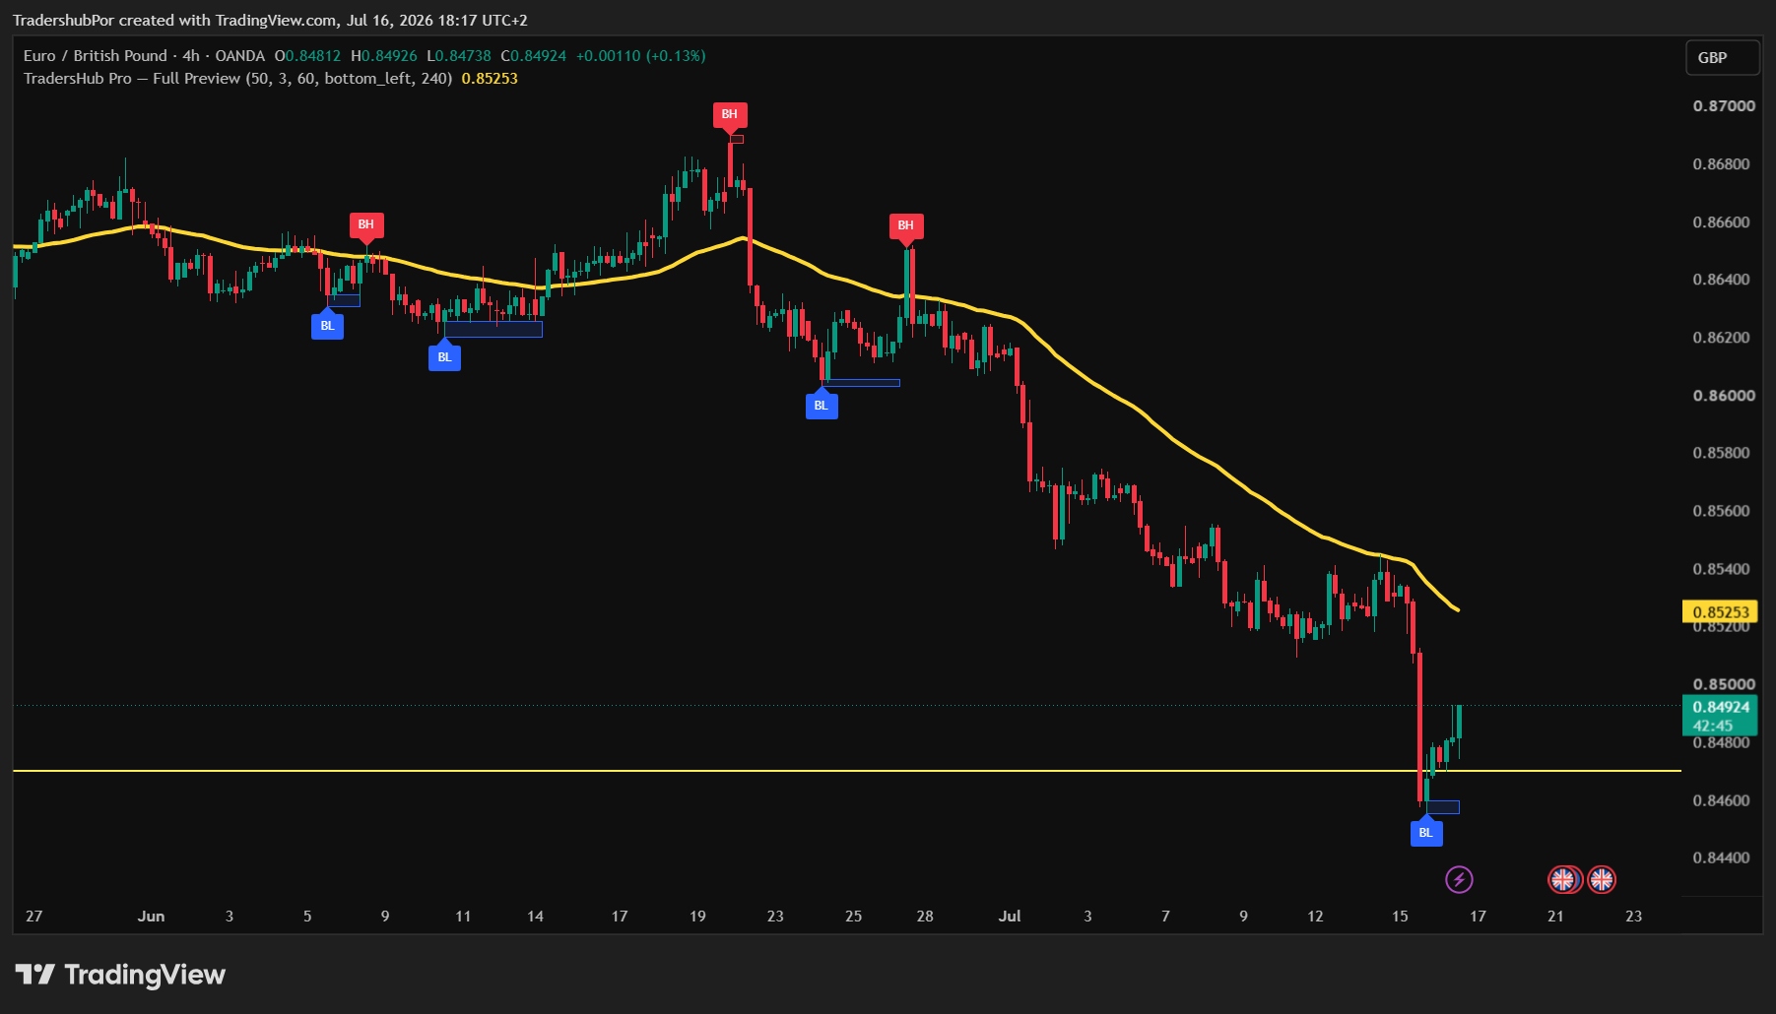The width and height of the screenshot is (1776, 1014).
Task: Select the yellow 0.85253 price axis label
Action: (1720, 612)
